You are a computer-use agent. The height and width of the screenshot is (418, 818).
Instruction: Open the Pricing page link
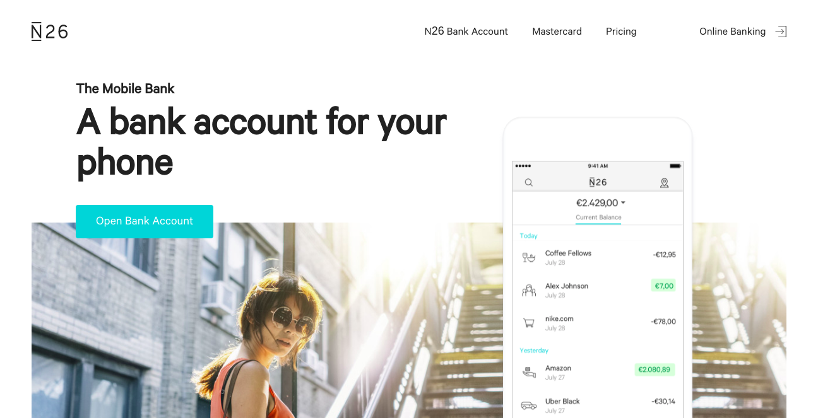(x=621, y=32)
